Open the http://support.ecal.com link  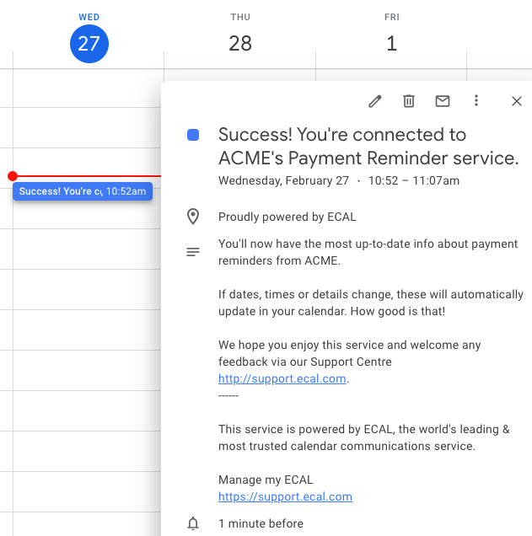282,378
